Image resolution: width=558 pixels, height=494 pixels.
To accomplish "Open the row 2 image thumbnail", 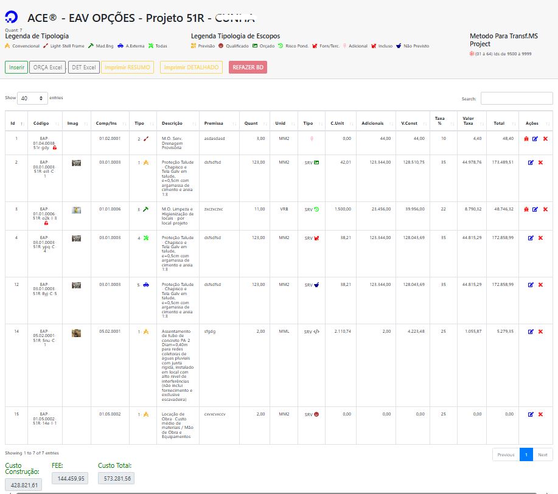I will 76,163.
